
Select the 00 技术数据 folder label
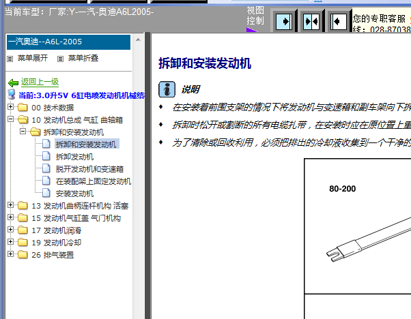(x=53, y=108)
